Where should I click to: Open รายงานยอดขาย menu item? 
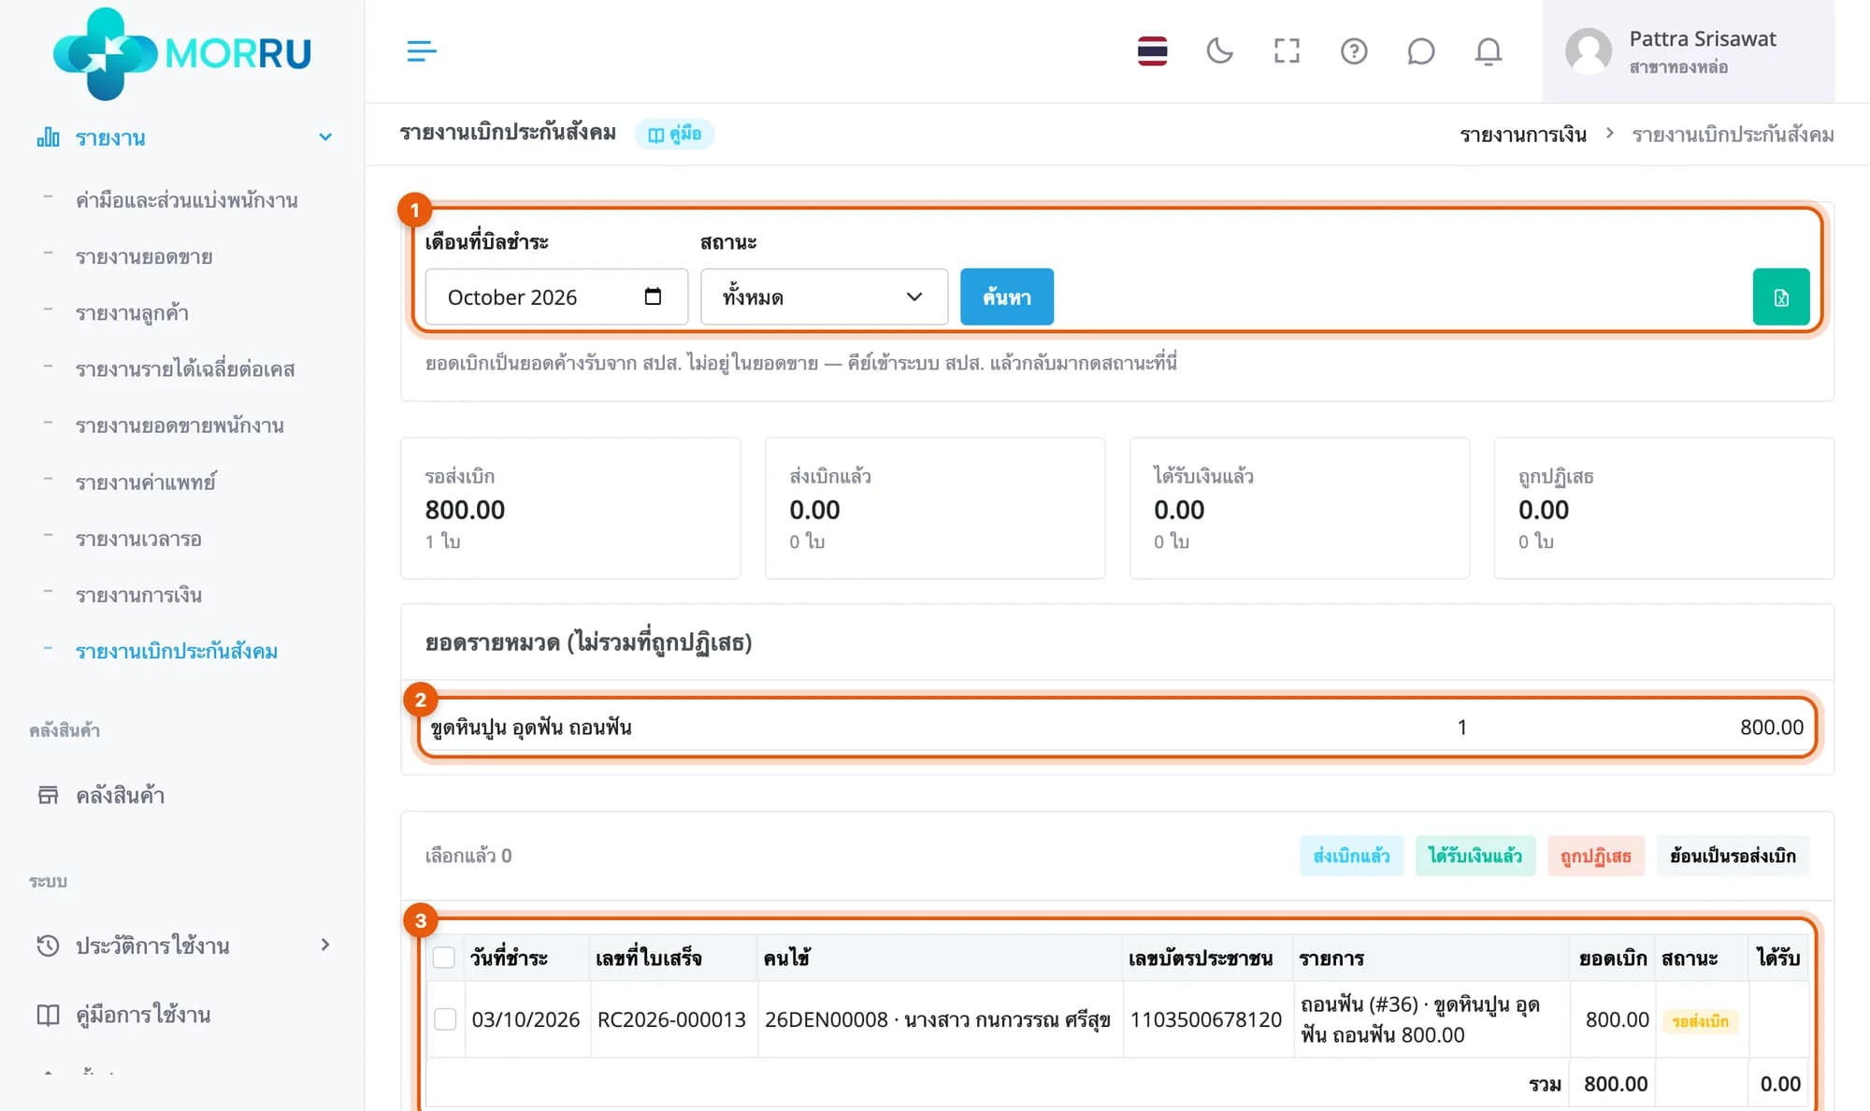144,256
